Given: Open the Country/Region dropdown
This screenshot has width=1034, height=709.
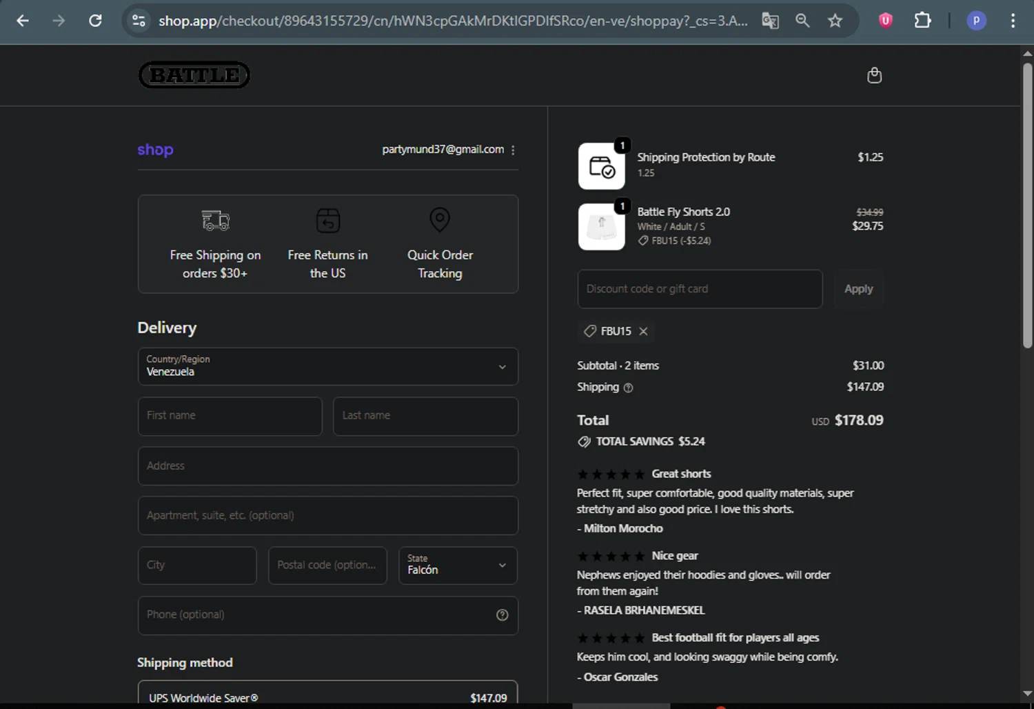Looking at the screenshot, I should point(328,366).
